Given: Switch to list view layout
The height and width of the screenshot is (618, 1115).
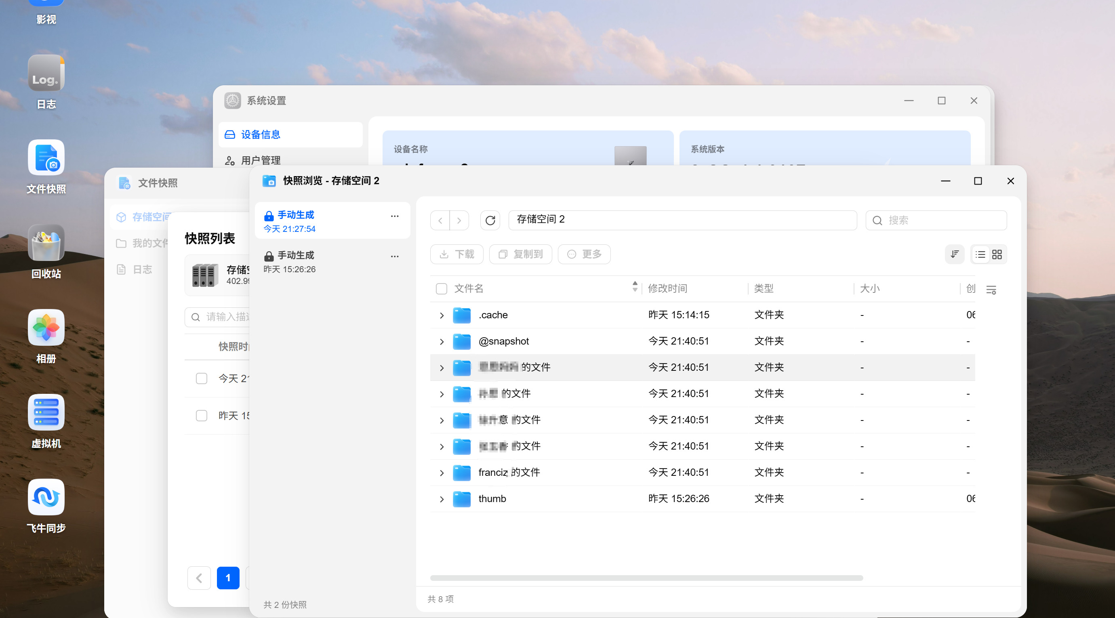Looking at the screenshot, I should click(980, 254).
